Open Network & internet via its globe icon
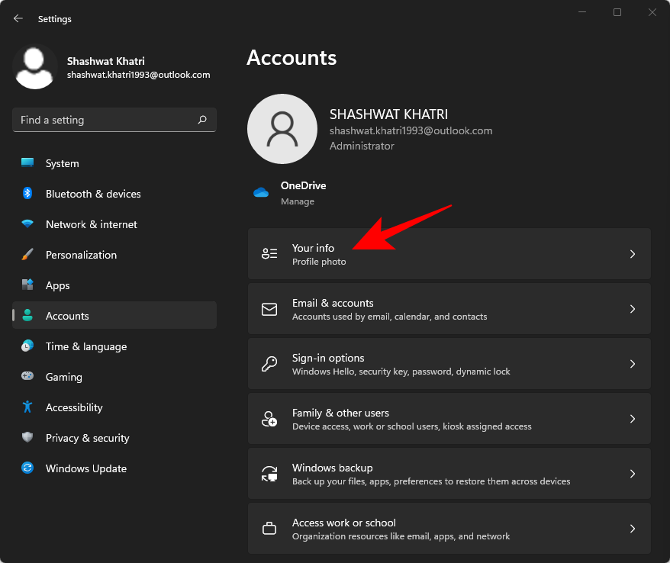 (x=27, y=224)
